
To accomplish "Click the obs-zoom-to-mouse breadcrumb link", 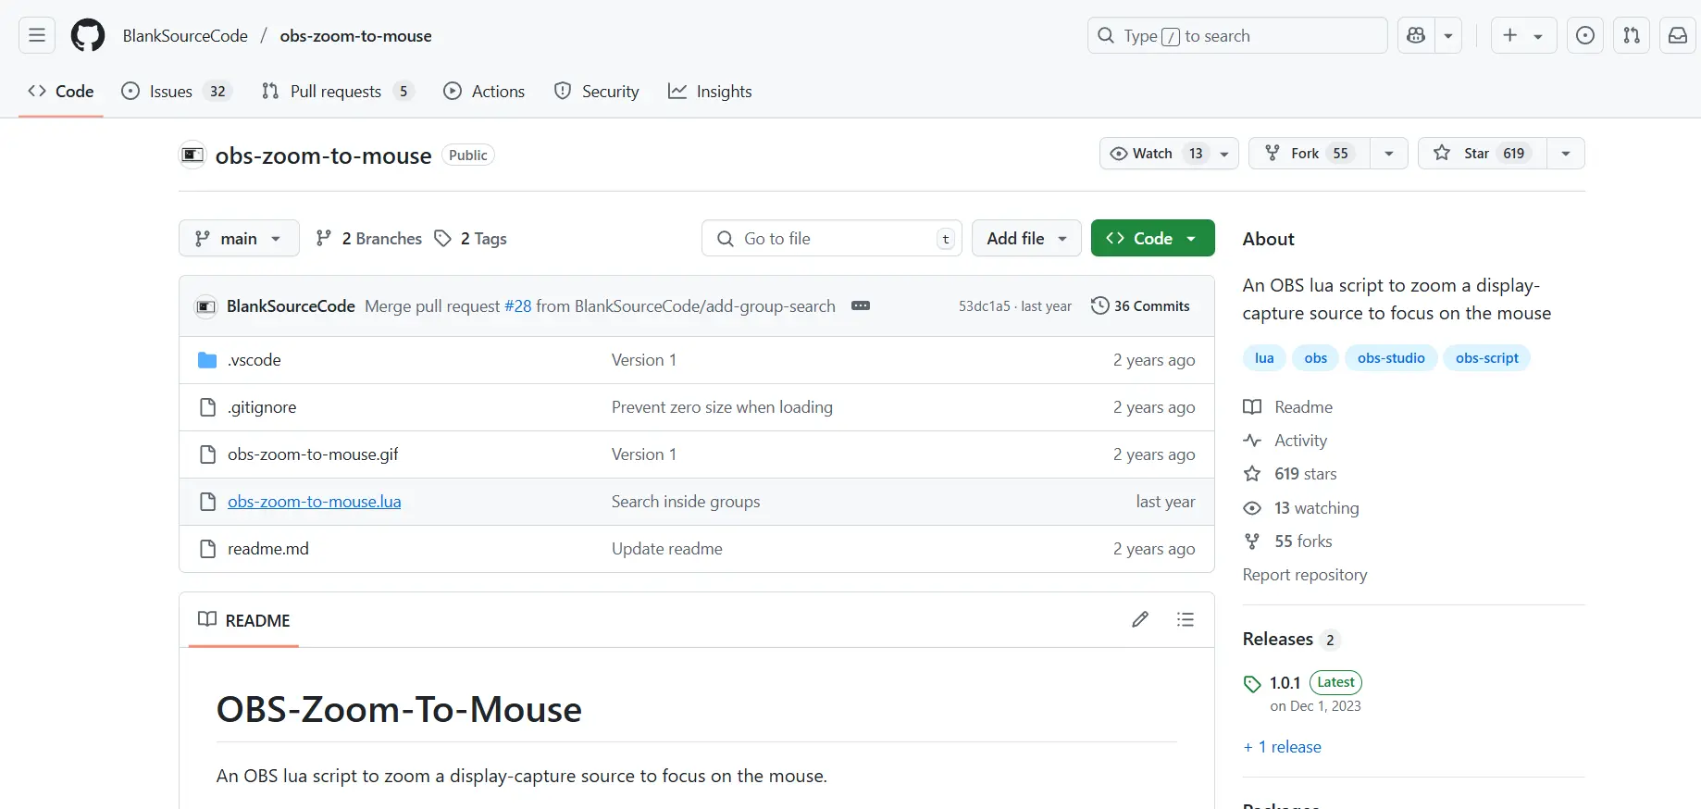I will coord(355,35).
